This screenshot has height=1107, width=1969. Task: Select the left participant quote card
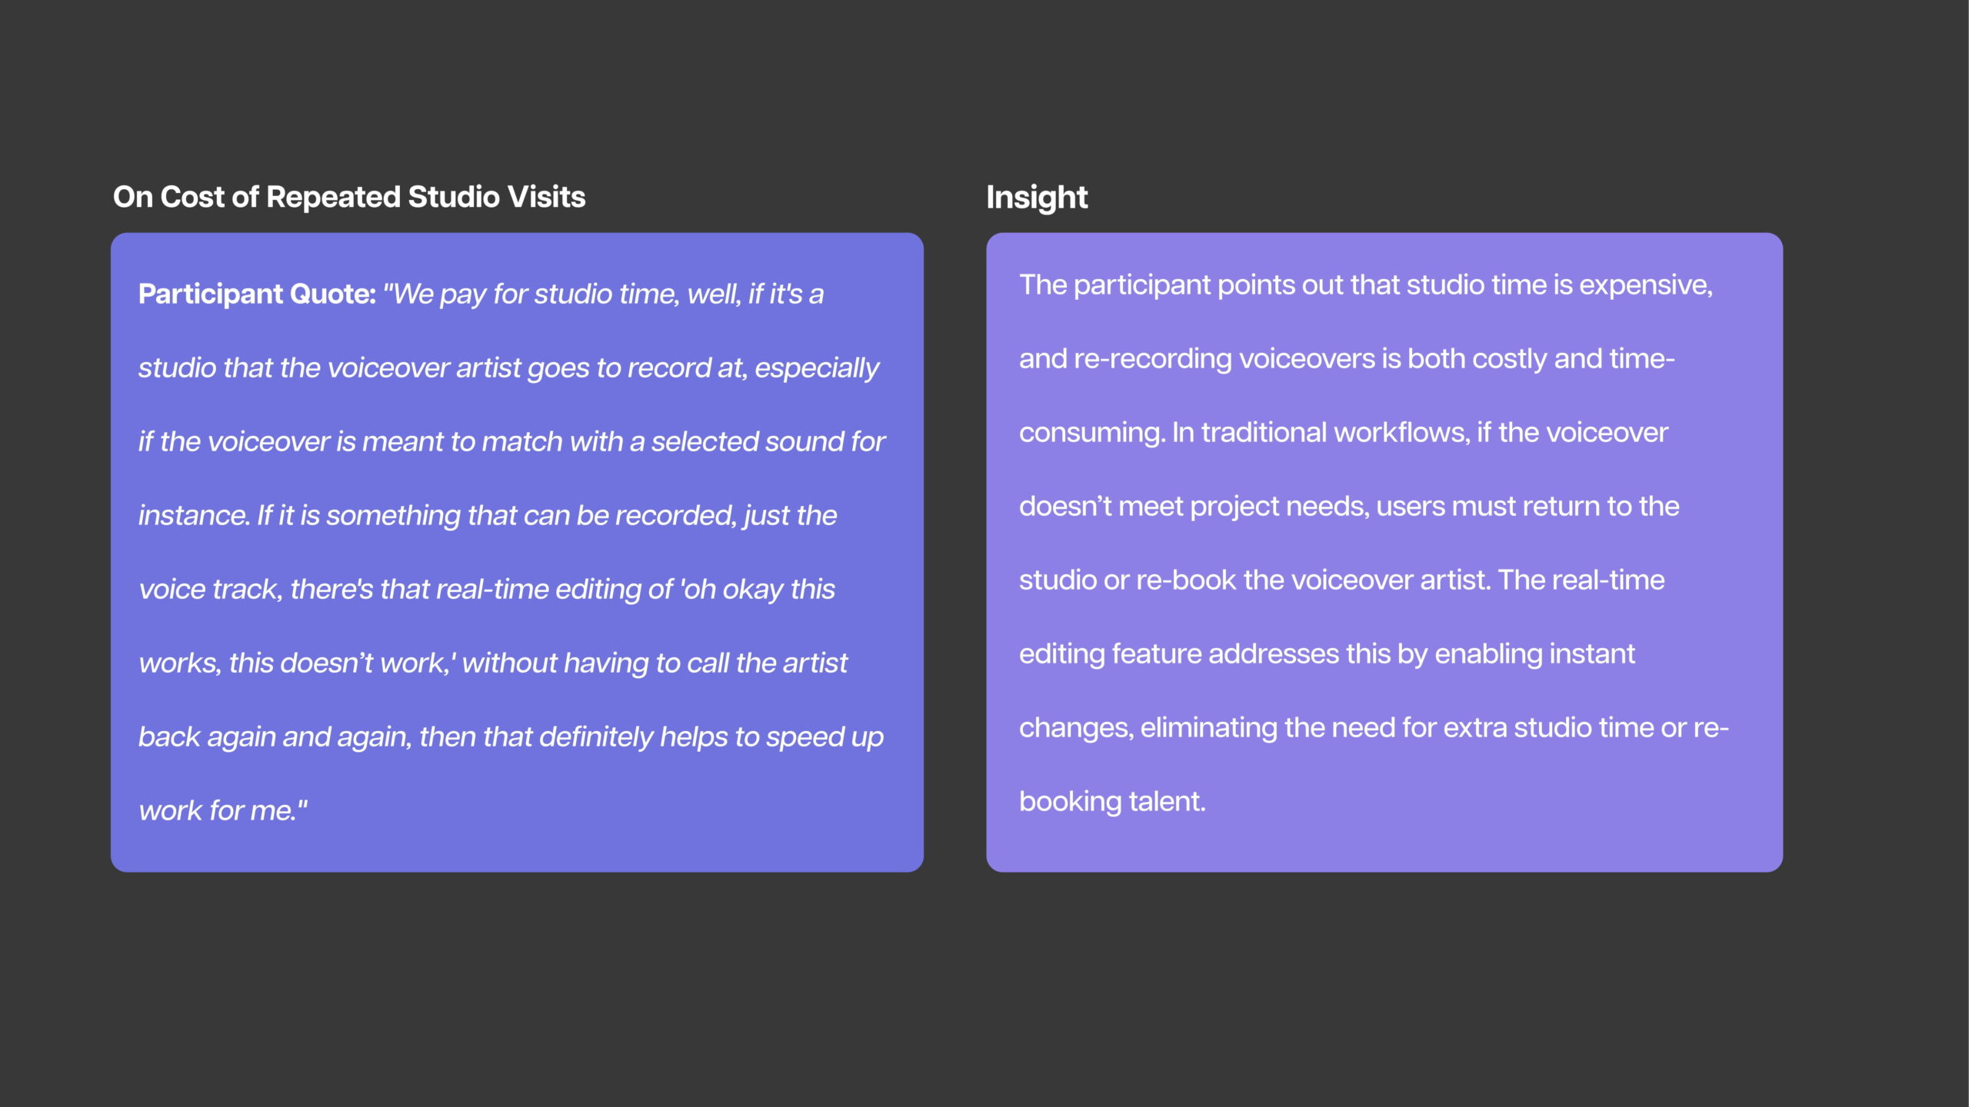[x=517, y=552]
